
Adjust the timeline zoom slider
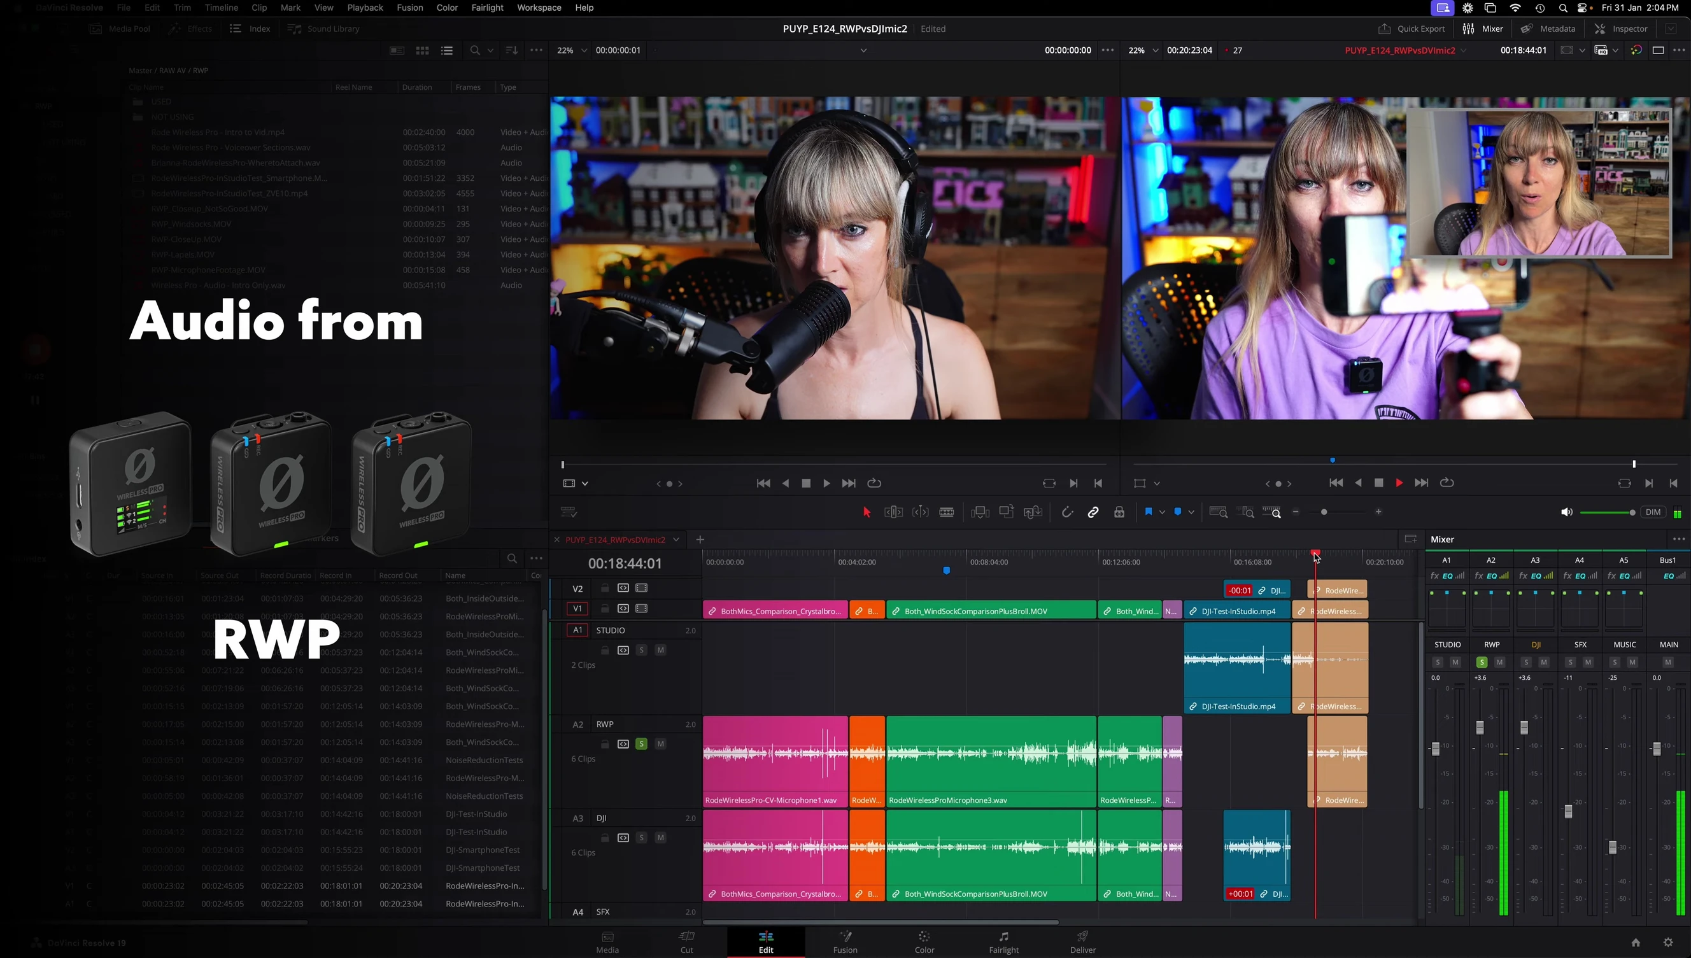pos(1324,512)
